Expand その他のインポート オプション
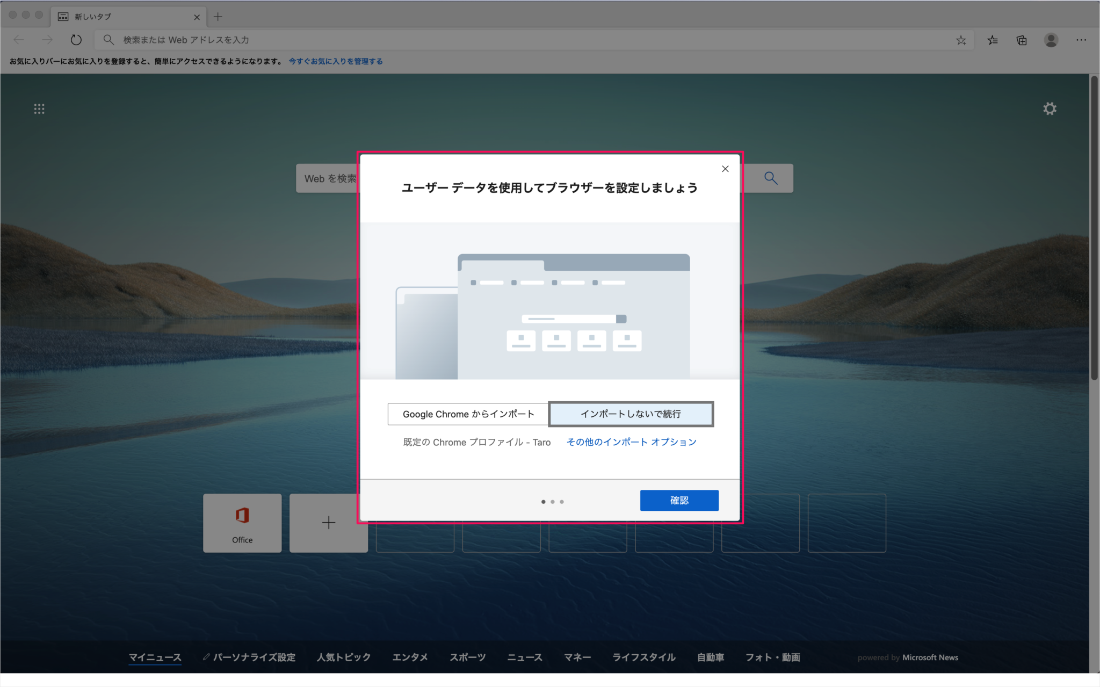This screenshot has height=687, width=1100. click(631, 442)
